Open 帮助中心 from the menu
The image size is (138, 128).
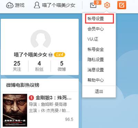(x=96, y=80)
